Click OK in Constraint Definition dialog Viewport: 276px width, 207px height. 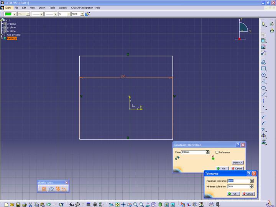(222, 168)
